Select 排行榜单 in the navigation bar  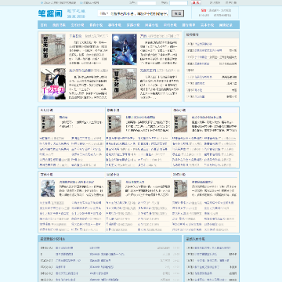coord(189,25)
